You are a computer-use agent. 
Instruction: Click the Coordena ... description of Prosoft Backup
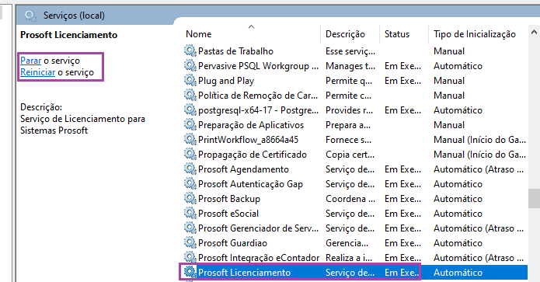click(x=350, y=199)
